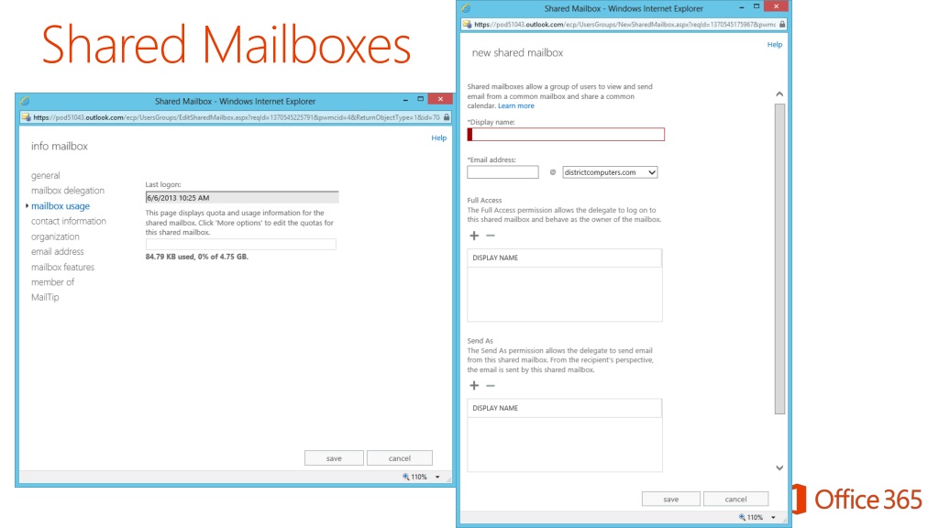Image resolution: width=939 pixels, height=528 pixels.
Task: Add a Send As delegate with plus icon
Action: (474, 386)
